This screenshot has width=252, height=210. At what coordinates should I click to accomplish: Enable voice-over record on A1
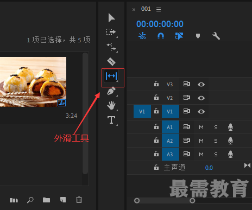coord(230,127)
